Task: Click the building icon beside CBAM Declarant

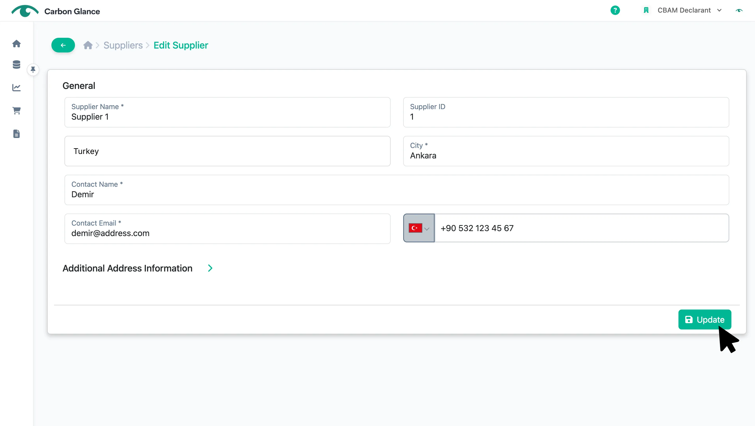Action: 646,10
